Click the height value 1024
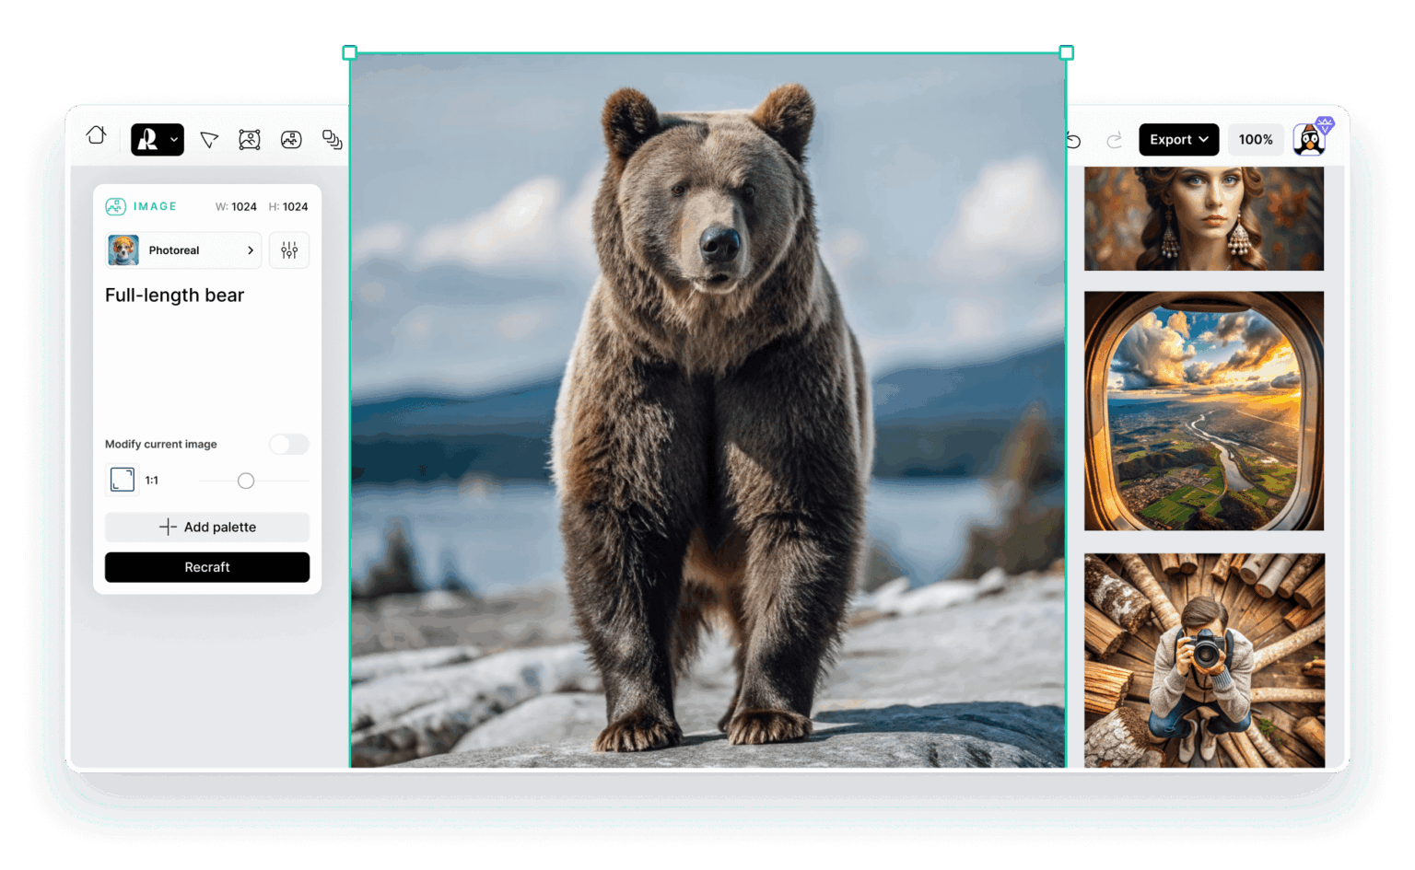The width and height of the screenshot is (1415, 870). [x=296, y=207]
